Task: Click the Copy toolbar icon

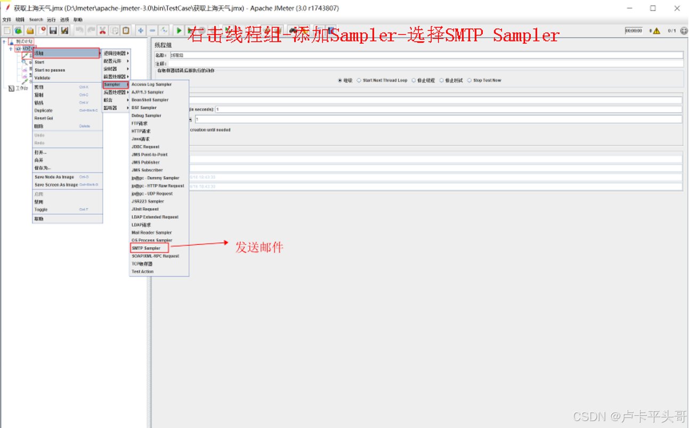Action: [x=115, y=31]
